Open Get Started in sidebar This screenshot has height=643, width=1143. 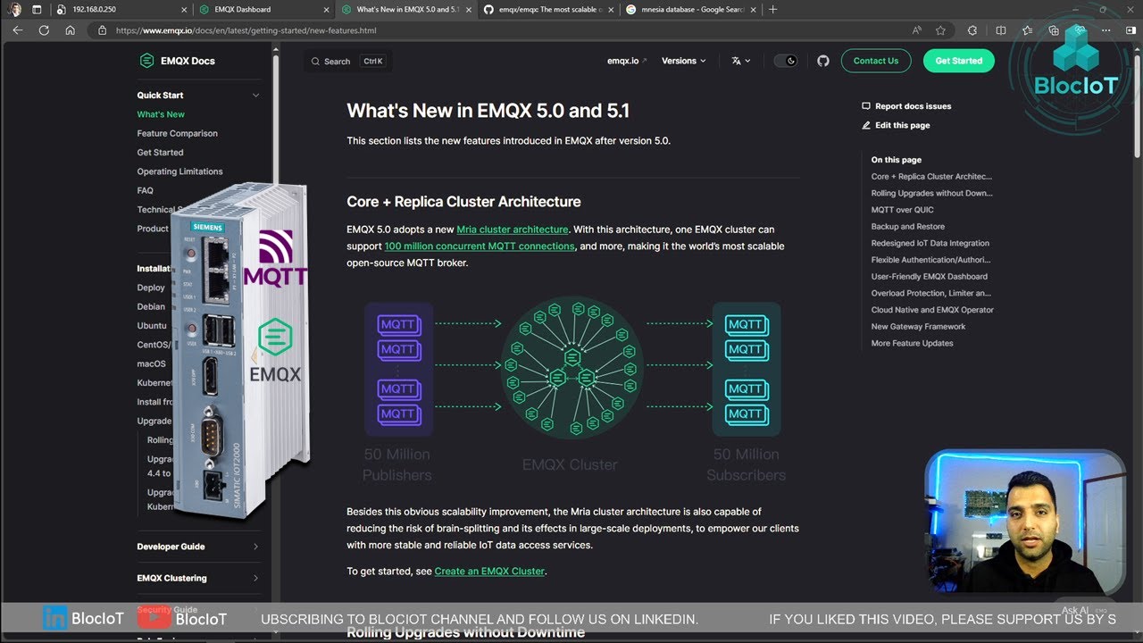click(x=160, y=153)
